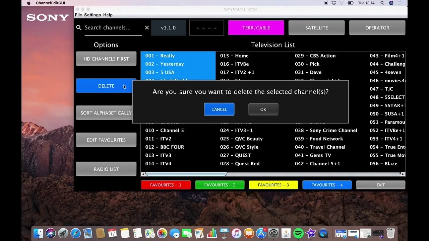This screenshot has height=241, width=429.
Task: Open Finder from the dock
Action: point(39,233)
